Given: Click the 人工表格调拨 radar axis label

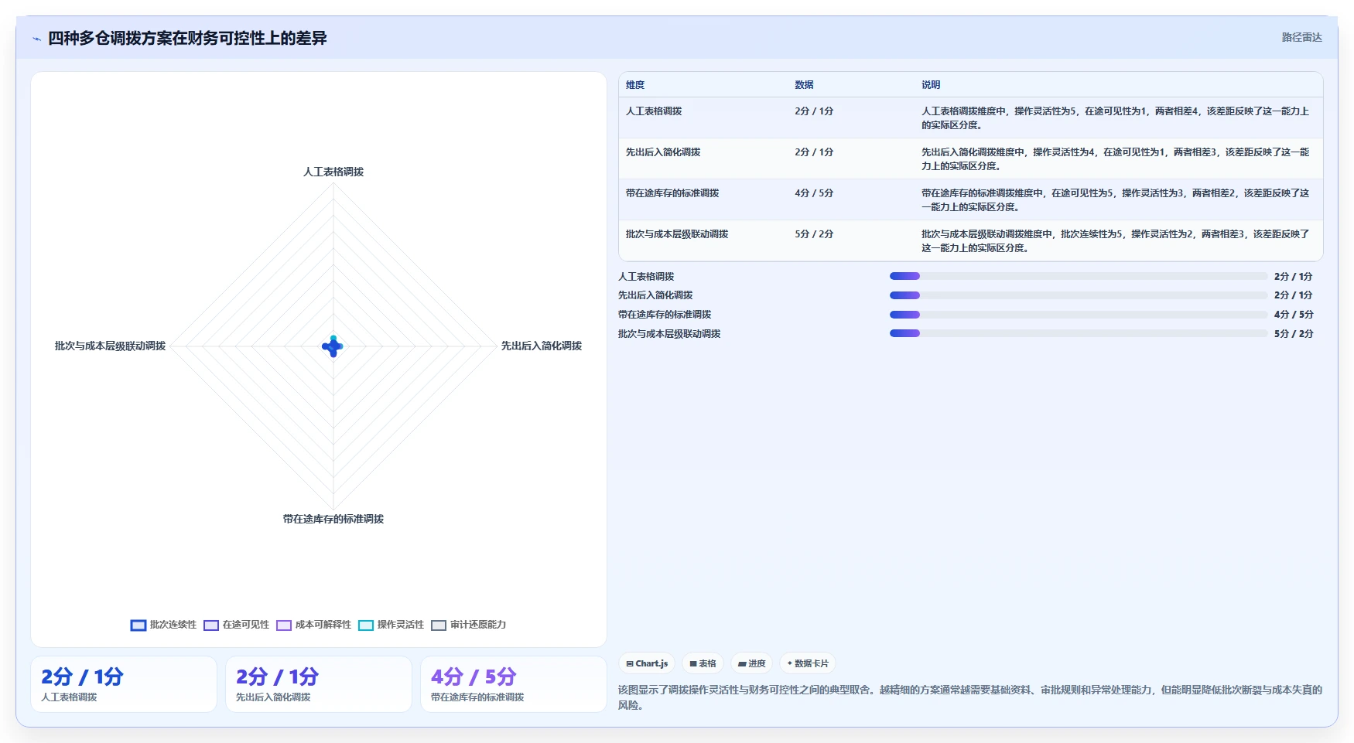Looking at the screenshot, I should (333, 172).
